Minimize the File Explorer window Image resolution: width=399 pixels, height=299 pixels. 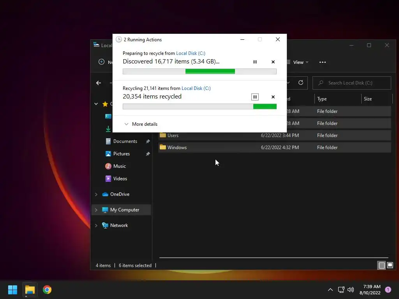tap(351, 45)
